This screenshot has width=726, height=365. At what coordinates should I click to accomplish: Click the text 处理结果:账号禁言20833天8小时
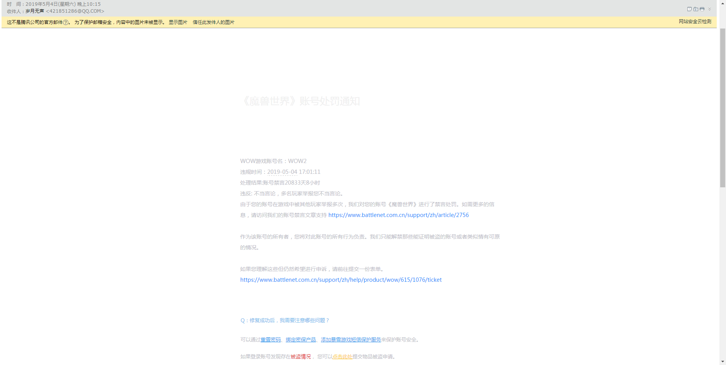pos(280,183)
